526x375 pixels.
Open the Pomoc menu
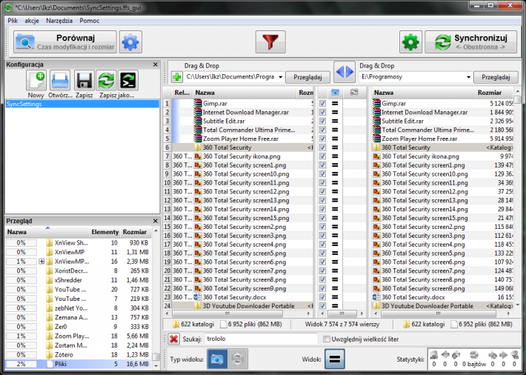pos(90,21)
